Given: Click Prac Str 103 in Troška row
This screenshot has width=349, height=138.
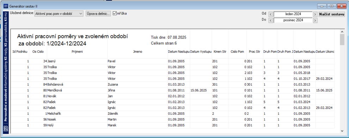Looking at the screenshot, I should click(x=250, y=73).
